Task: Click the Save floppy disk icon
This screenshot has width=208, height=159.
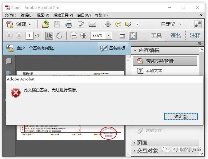Action: point(57,24)
